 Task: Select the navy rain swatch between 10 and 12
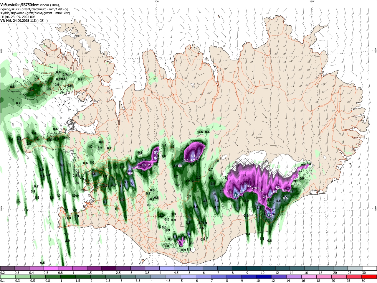point(264,277)
